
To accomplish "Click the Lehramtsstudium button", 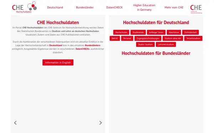I will [166, 44].
